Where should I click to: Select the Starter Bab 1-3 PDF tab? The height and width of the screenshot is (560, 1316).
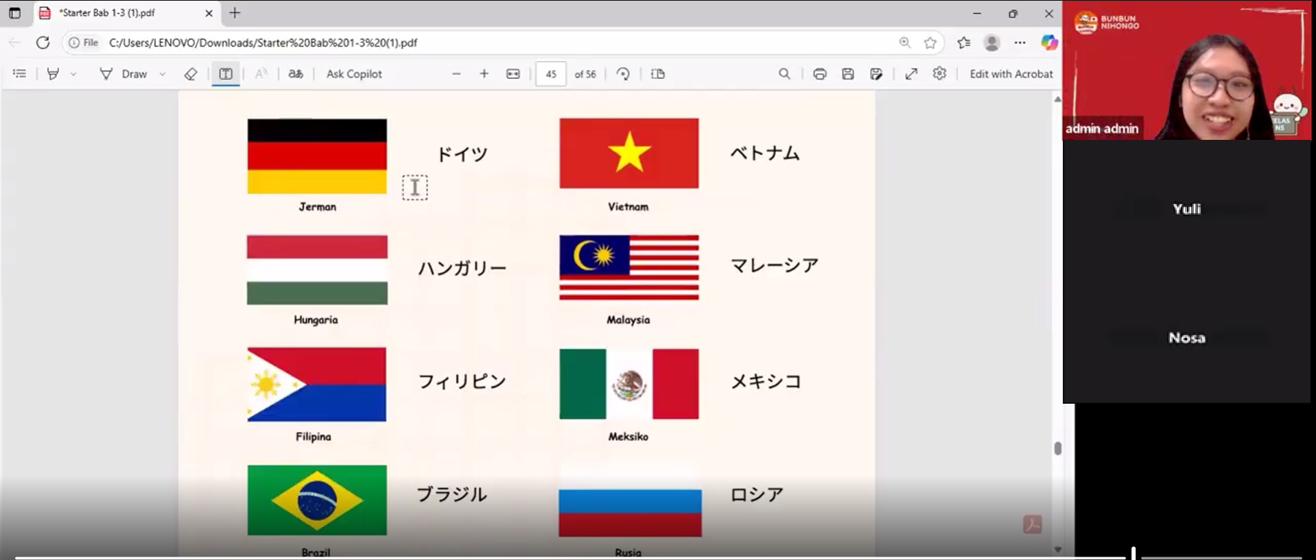pyautogui.click(x=117, y=13)
